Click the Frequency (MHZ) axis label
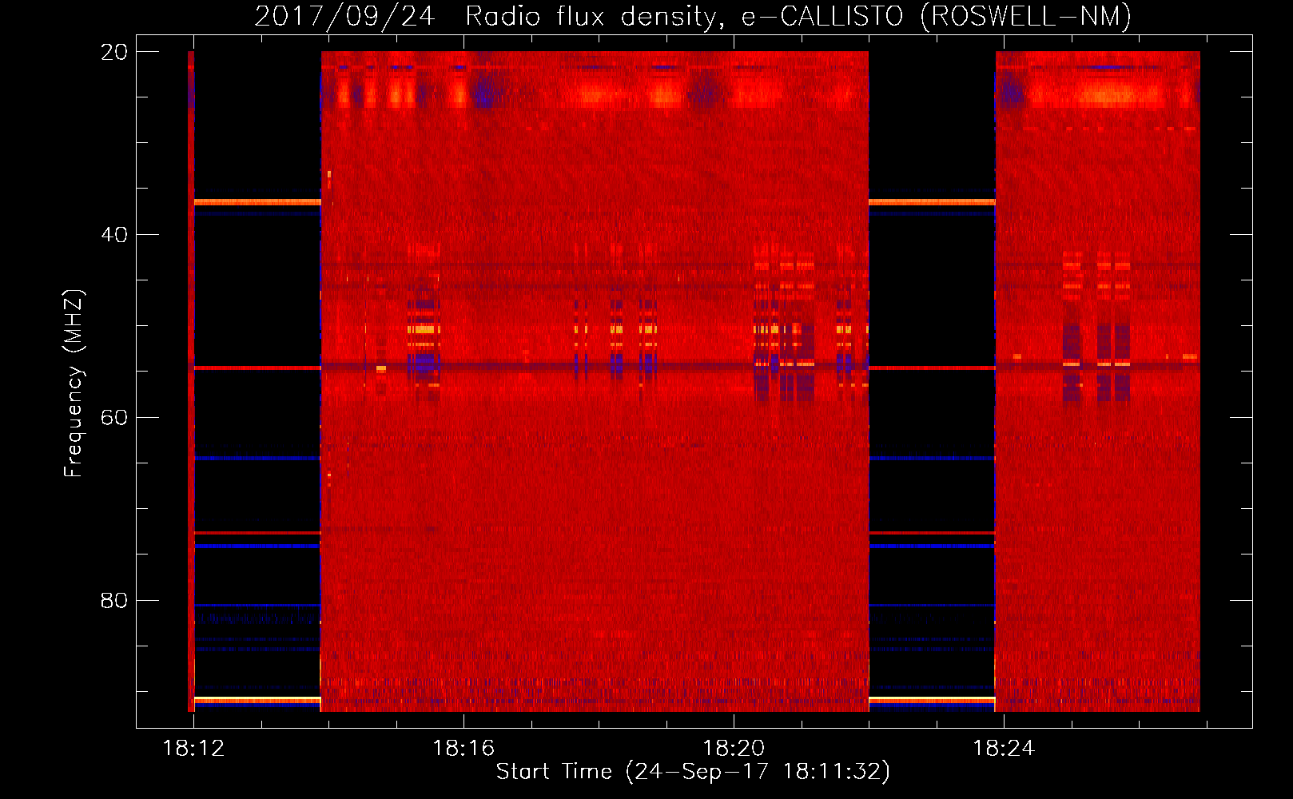Viewport: 1293px width, 799px height. pyautogui.click(x=74, y=384)
